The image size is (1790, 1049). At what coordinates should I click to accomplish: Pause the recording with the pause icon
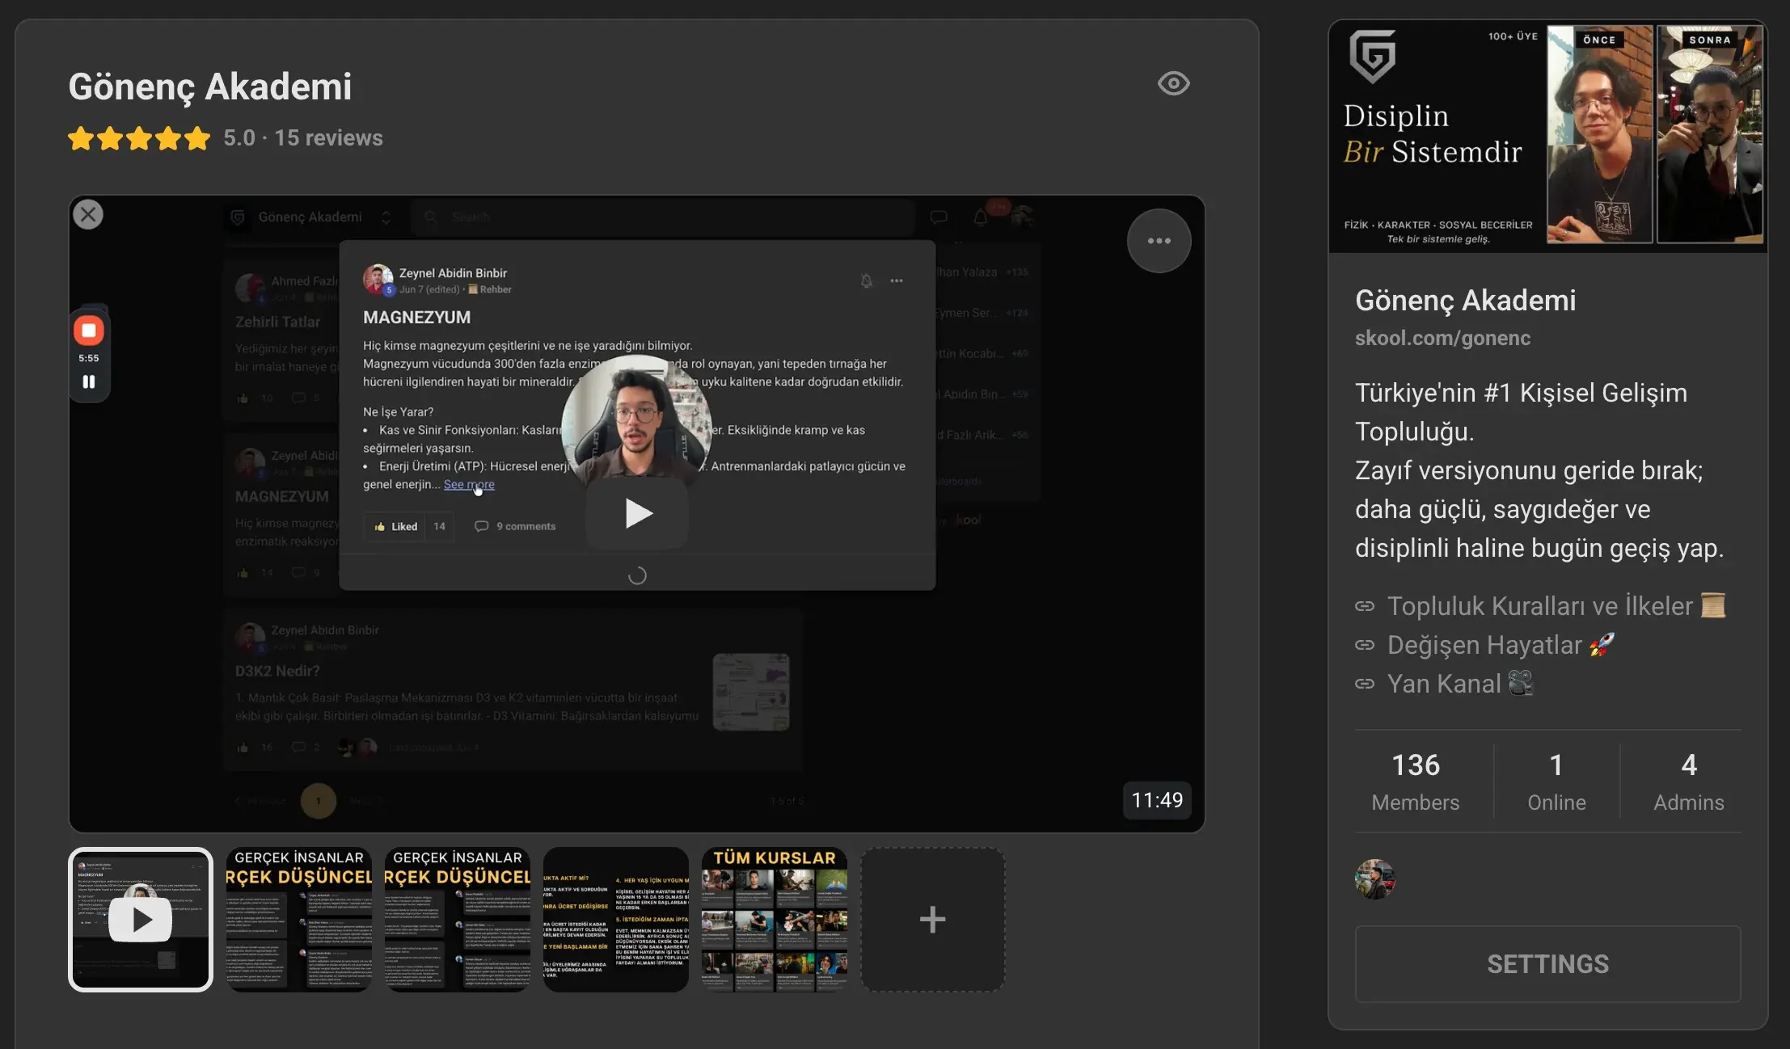(89, 381)
